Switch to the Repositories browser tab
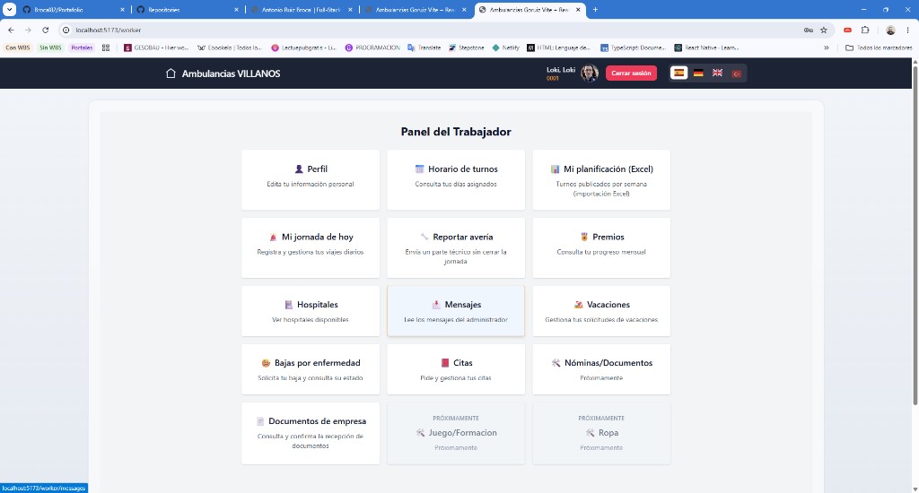Image resolution: width=919 pixels, height=493 pixels. (187, 10)
